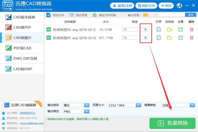Click the output directory path field
Image resolution: width=198 pixels, height=132 pixels.
click(x=167, y=15)
